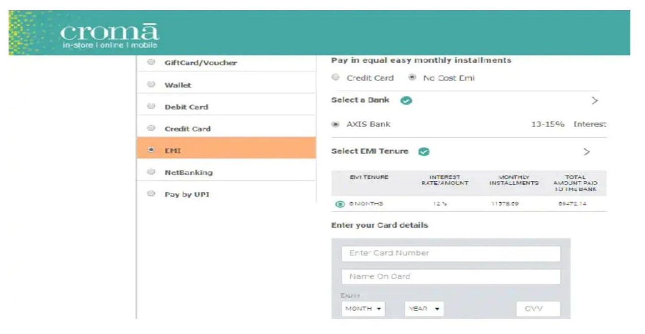Screen dimensions: 645x334
Task: Click green checkmark beside Select EMI Tenure
Action: tap(424, 152)
